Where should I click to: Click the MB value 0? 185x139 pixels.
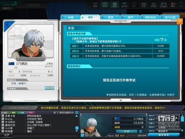point(142,127)
